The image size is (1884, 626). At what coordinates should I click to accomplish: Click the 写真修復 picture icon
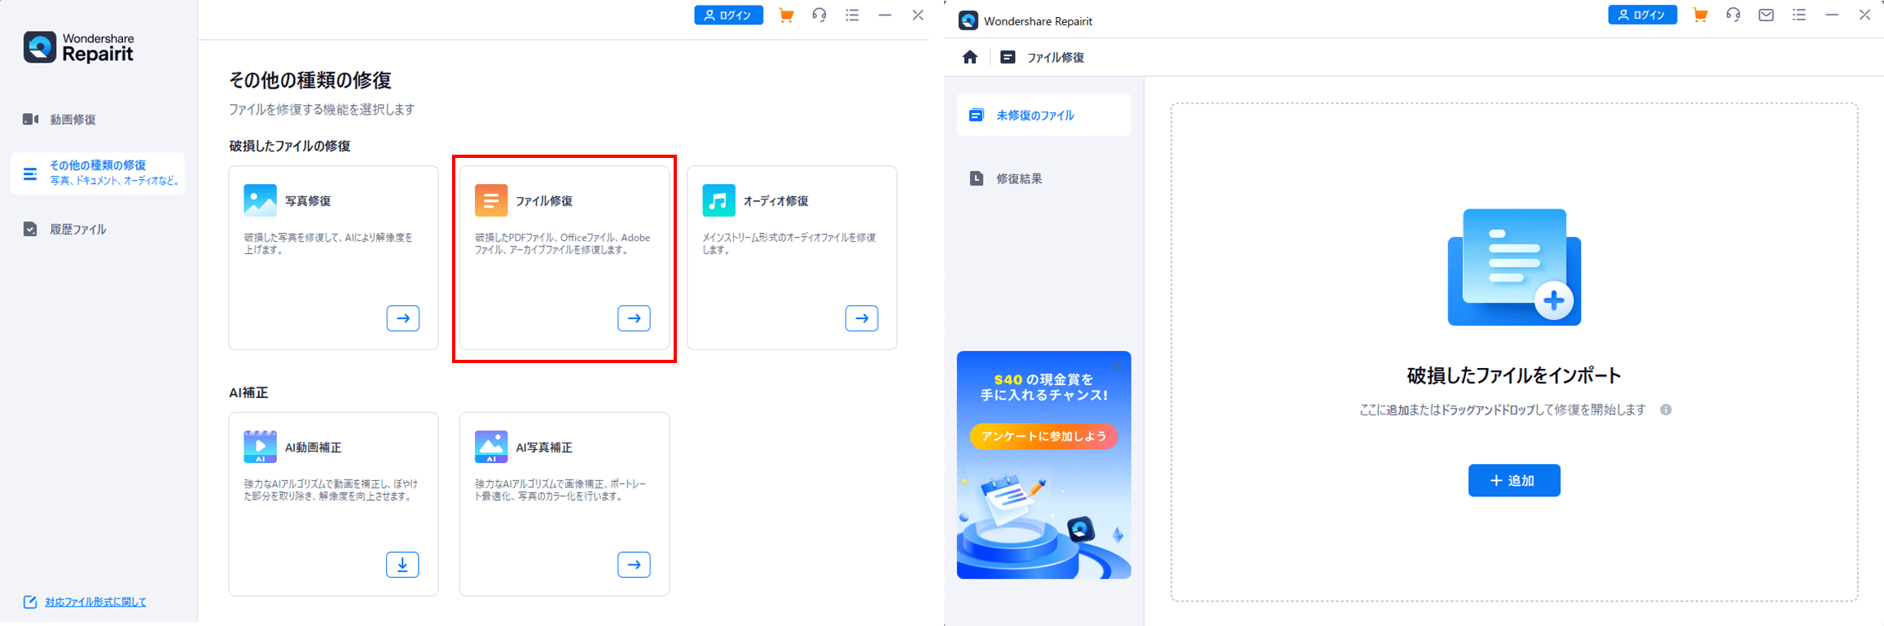260,200
